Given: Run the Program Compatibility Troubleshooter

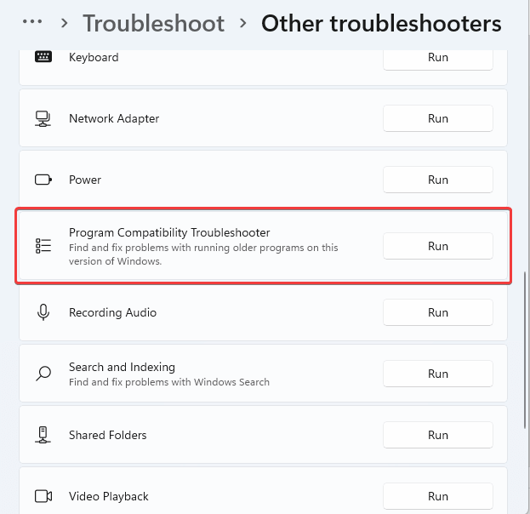Looking at the screenshot, I should point(437,246).
